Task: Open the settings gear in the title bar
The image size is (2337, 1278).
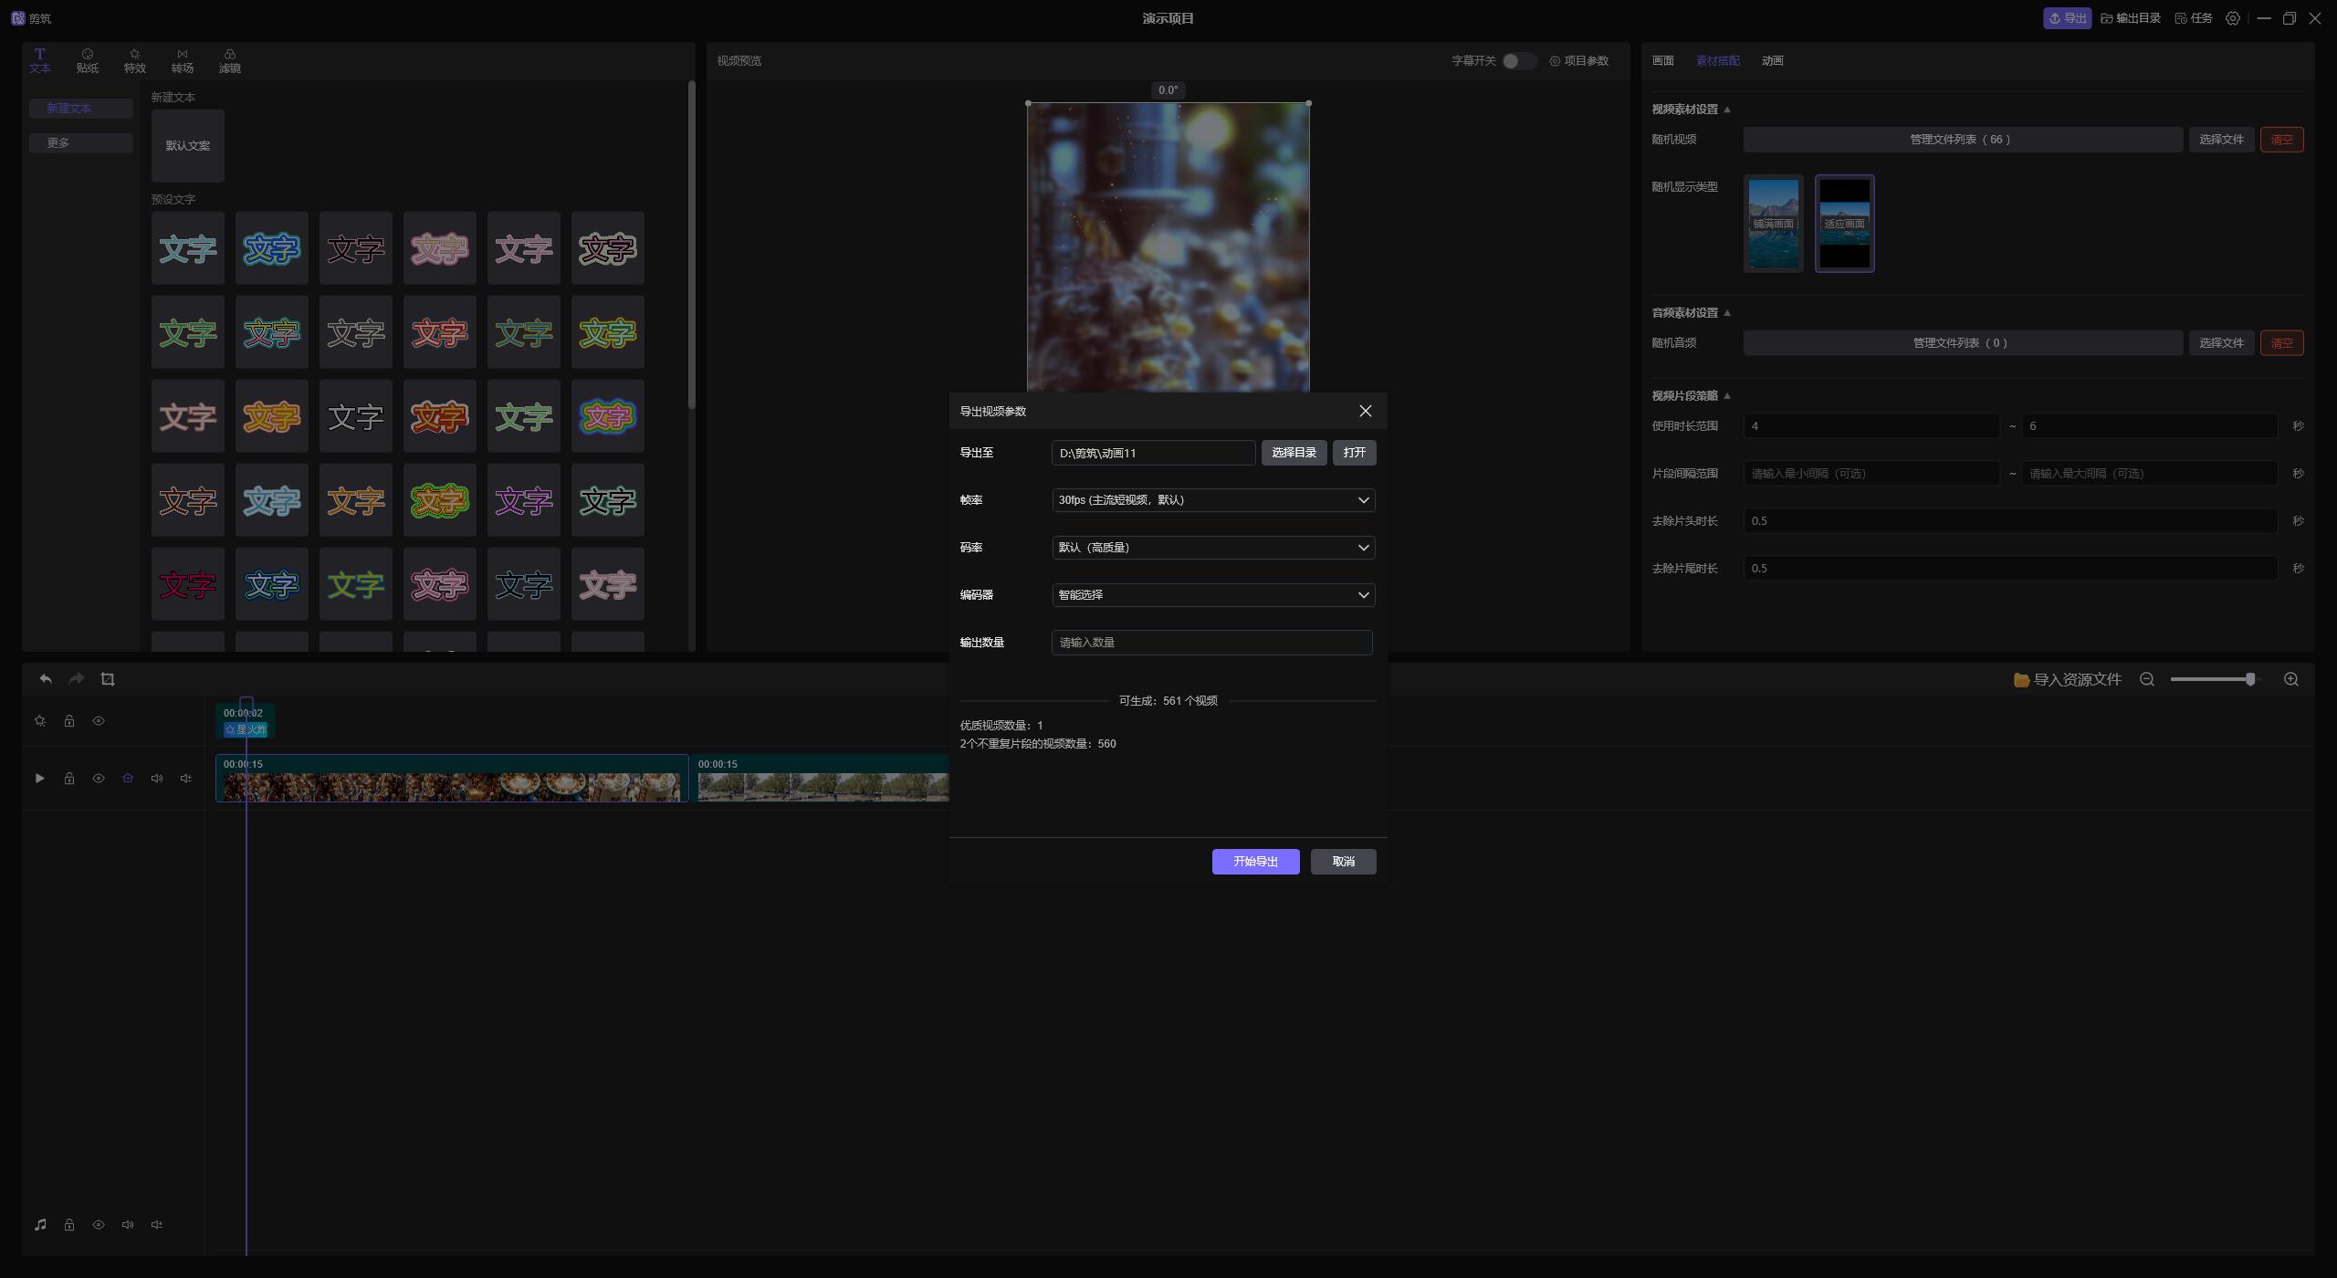Action: click(x=2233, y=18)
